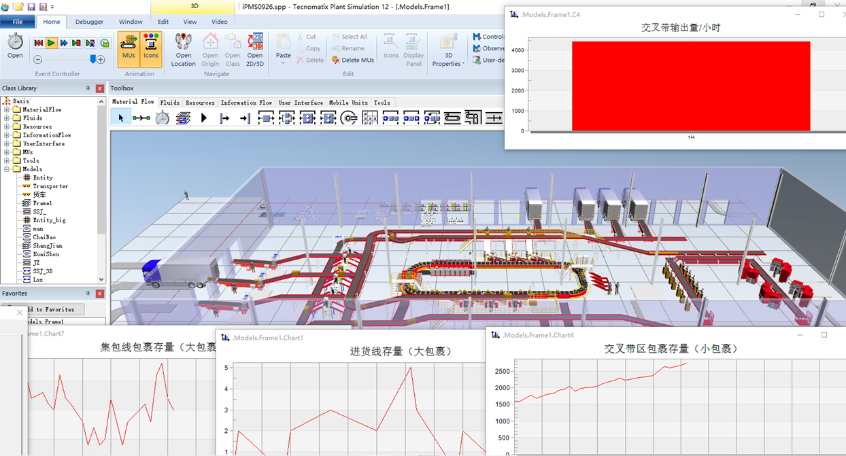846x456 pixels.
Task: Expand the InformationFlow folder
Action: pyautogui.click(x=7, y=135)
